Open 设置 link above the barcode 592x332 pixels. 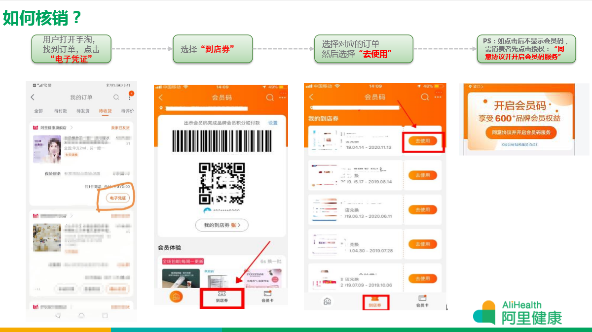click(x=273, y=123)
